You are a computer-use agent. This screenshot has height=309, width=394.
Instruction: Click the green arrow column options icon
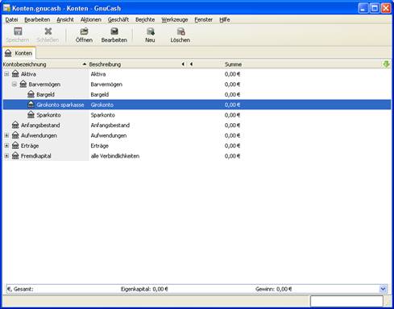click(x=386, y=64)
